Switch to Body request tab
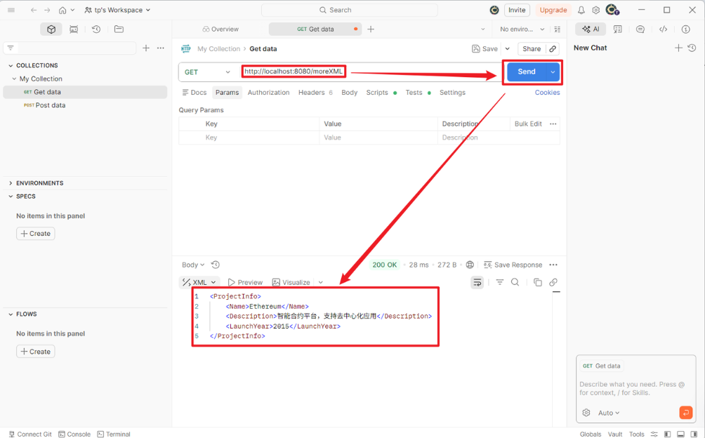This screenshot has height=438, width=705. [350, 93]
